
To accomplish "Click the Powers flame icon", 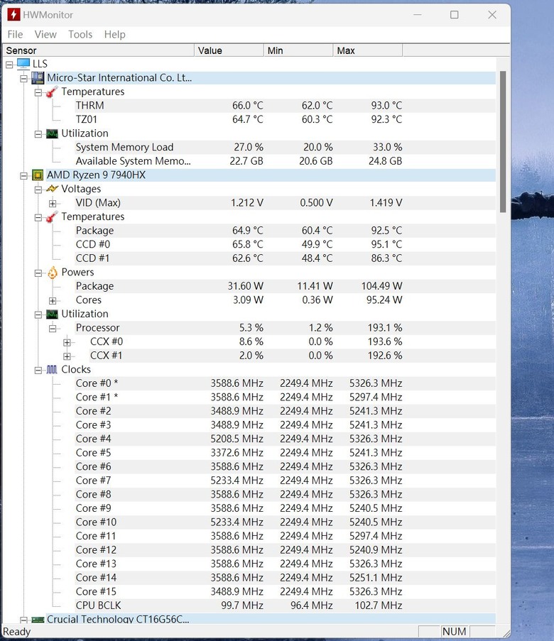I will pyautogui.click(x=52, y=273).
